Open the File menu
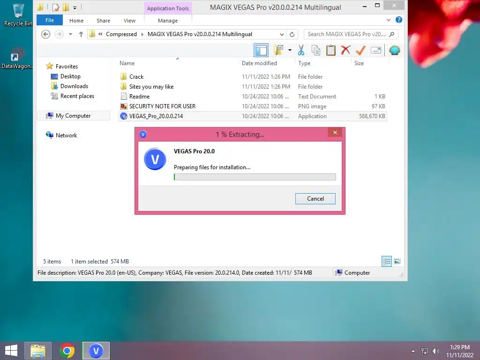 click(x=50, y=20)
